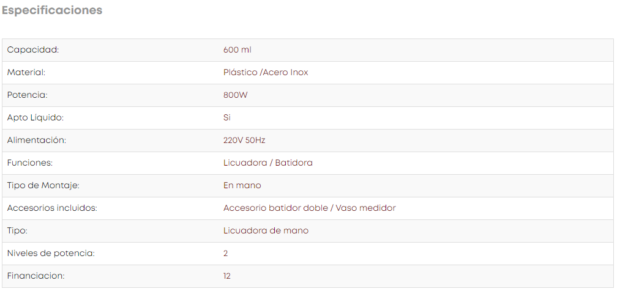620x297 pixels.
Task: Click the 600 ml capacity value
Action: [x=237, y=50]
